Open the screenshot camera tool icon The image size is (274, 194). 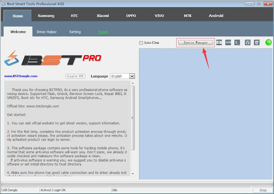point(219,42)
